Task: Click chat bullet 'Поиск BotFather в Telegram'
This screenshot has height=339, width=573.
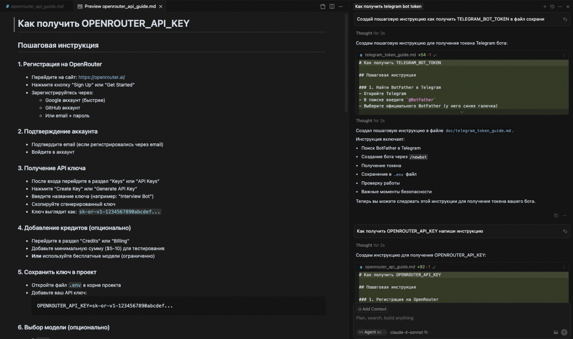Action: tap(391, 148)
